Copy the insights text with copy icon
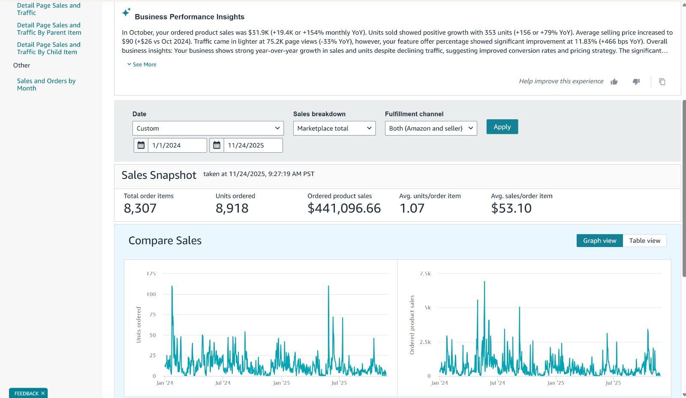This screenshot has height=398, width=686. (662, 81)
